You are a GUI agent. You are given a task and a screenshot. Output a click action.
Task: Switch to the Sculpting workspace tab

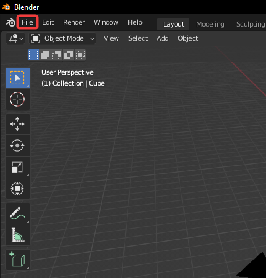point(251,24)
